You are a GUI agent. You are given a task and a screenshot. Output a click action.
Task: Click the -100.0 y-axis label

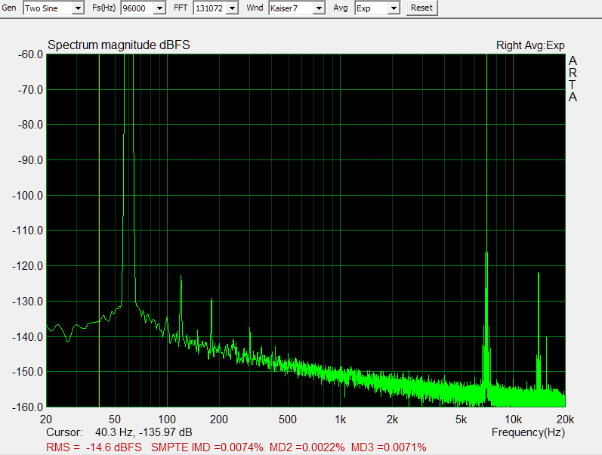[28, 195]
